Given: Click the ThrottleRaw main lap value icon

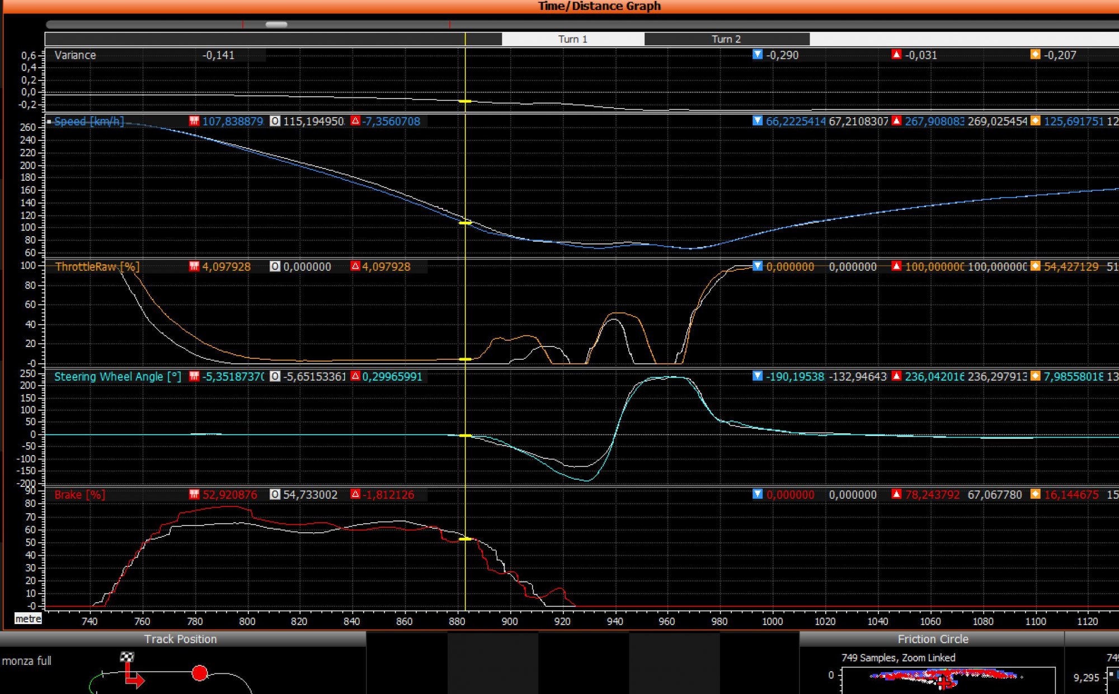Looking at the screenshot, I should (x=194, y=266).
